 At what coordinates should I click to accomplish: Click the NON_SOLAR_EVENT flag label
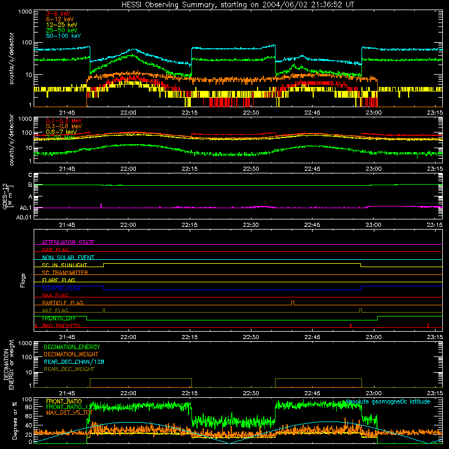tap(68, 258)
